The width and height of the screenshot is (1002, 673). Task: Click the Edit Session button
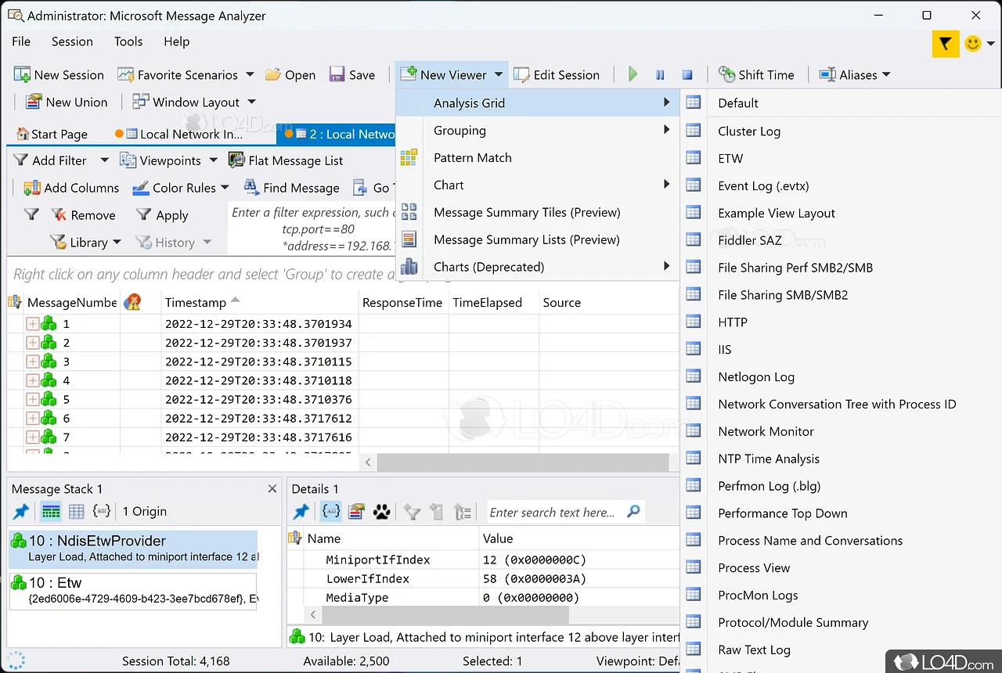[x=557, y=75]
